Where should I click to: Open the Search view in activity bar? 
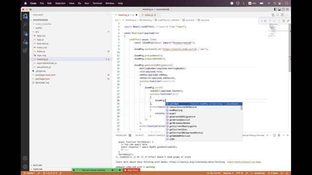pyautogui.click(x=25, y=25)
